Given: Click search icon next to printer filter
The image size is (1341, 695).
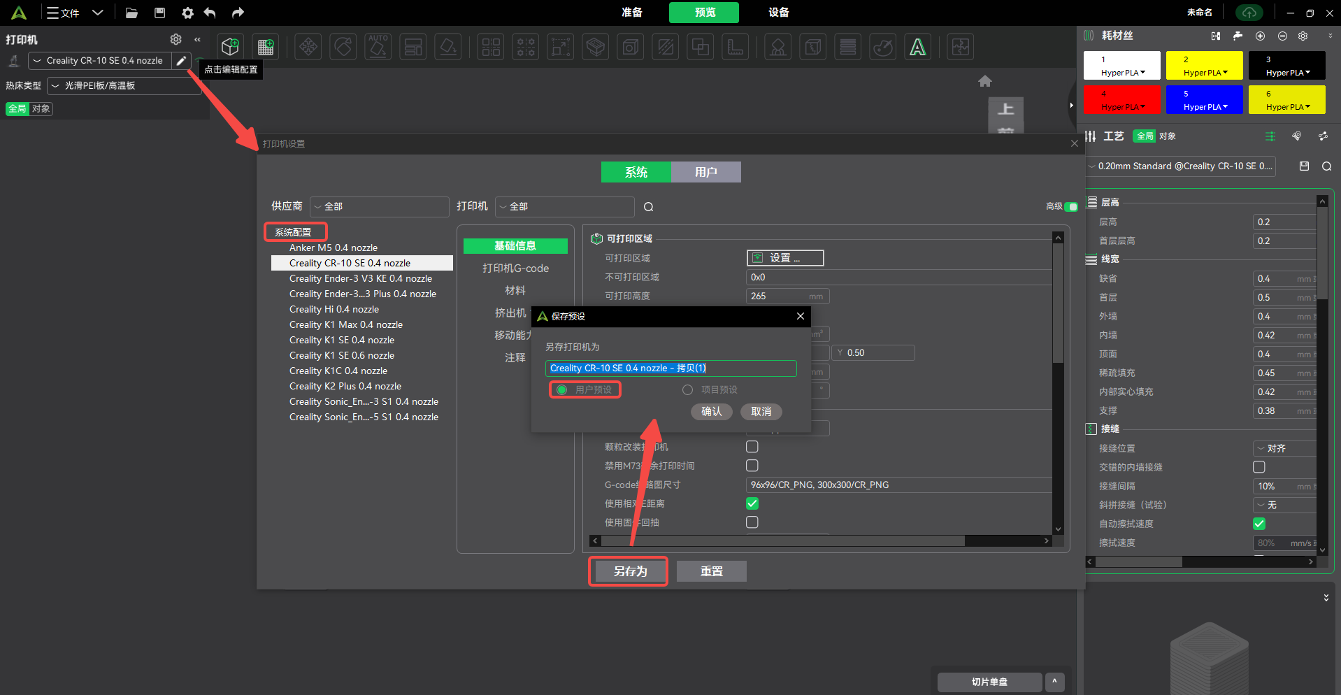Looking at the screenshot, I should pos(649,207).
